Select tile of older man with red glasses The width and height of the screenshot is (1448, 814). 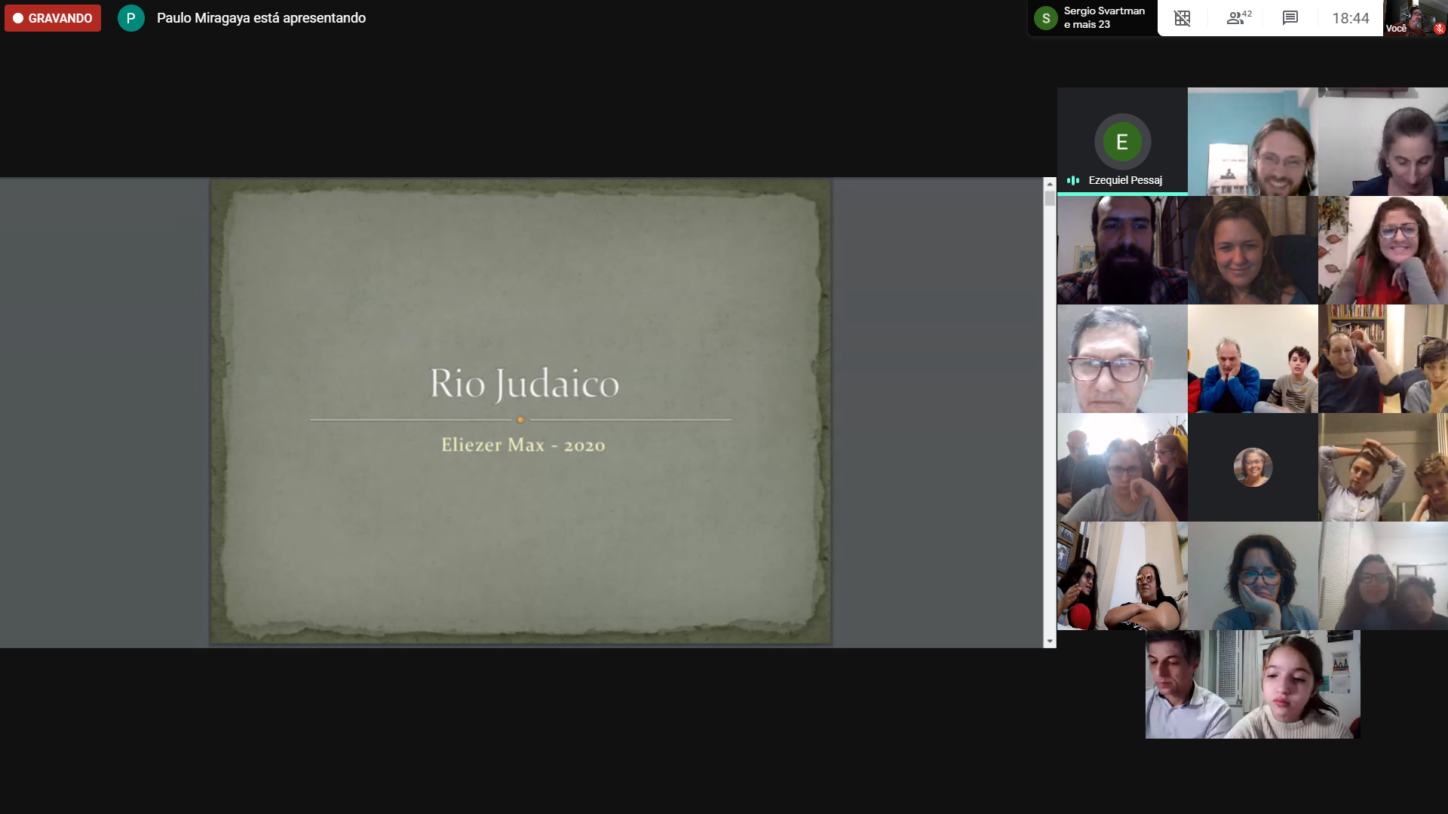[1122, 359]
